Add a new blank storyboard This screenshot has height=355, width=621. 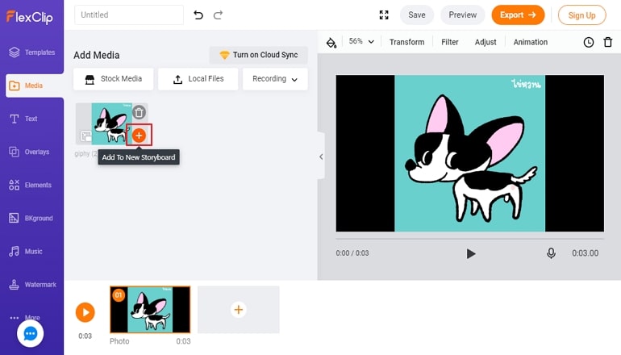point(239,310)
